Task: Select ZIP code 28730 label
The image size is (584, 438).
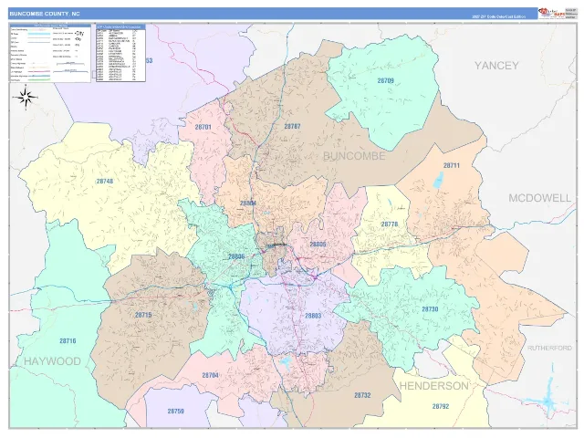Action: pyautogui.click(x=430, y=309)
